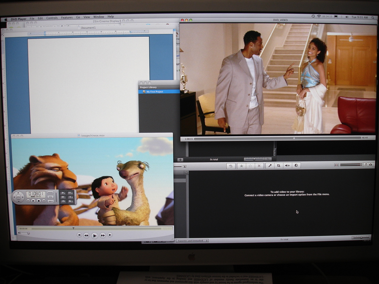This screenshot has height=284, width=379.
Task: Open the Go menu
Action: (x=78, y=17)
